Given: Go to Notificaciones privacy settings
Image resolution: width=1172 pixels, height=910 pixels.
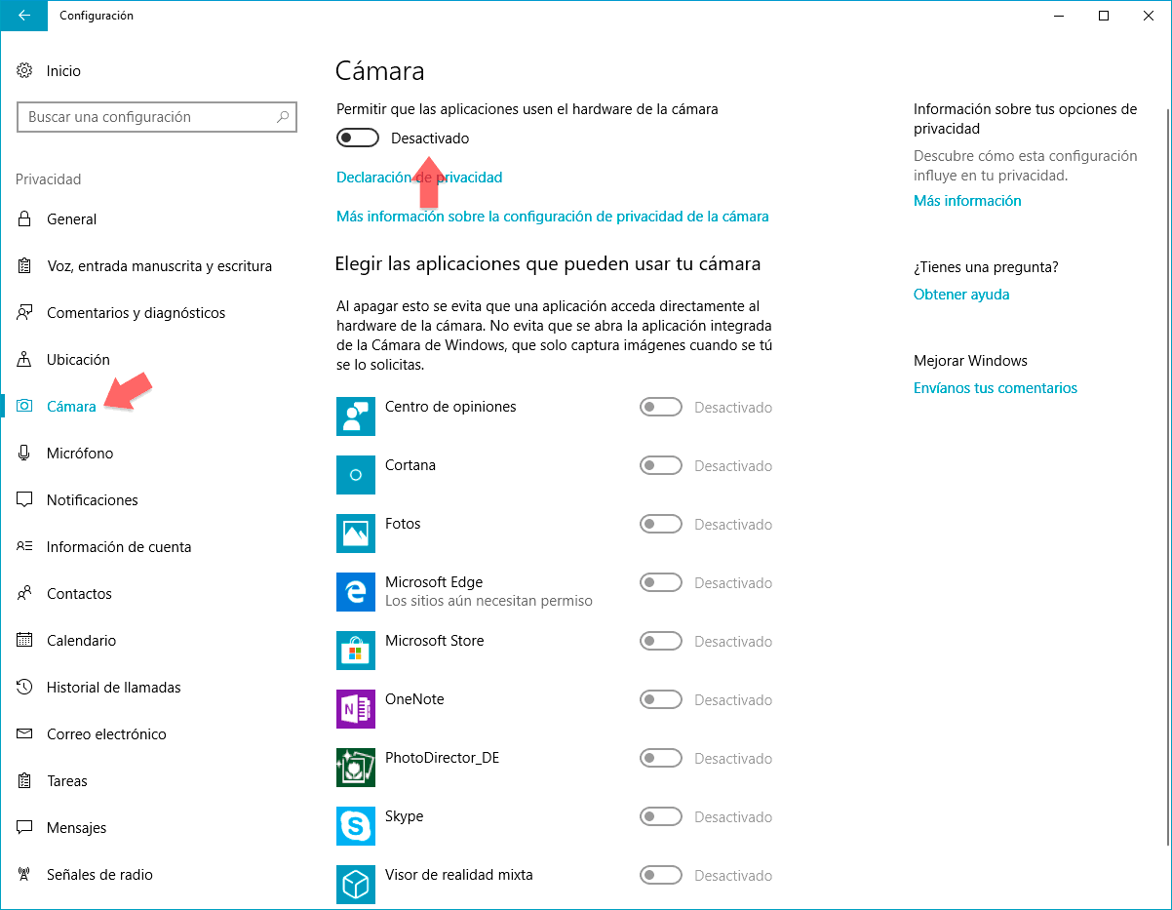Looking at the screenshot, I should (x=93, y=500).
